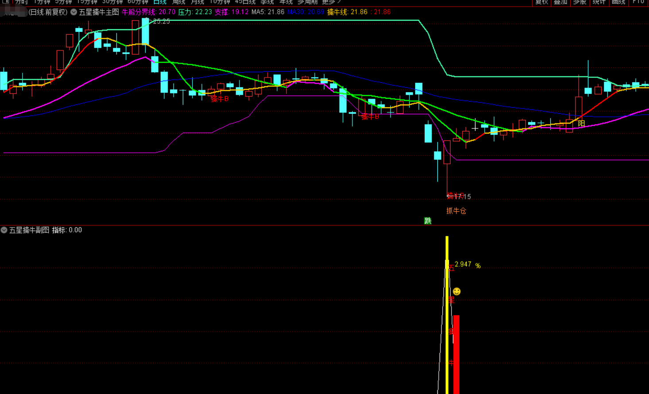
Task: Select the 1分钟 period tab
Action: coord(42,2)
